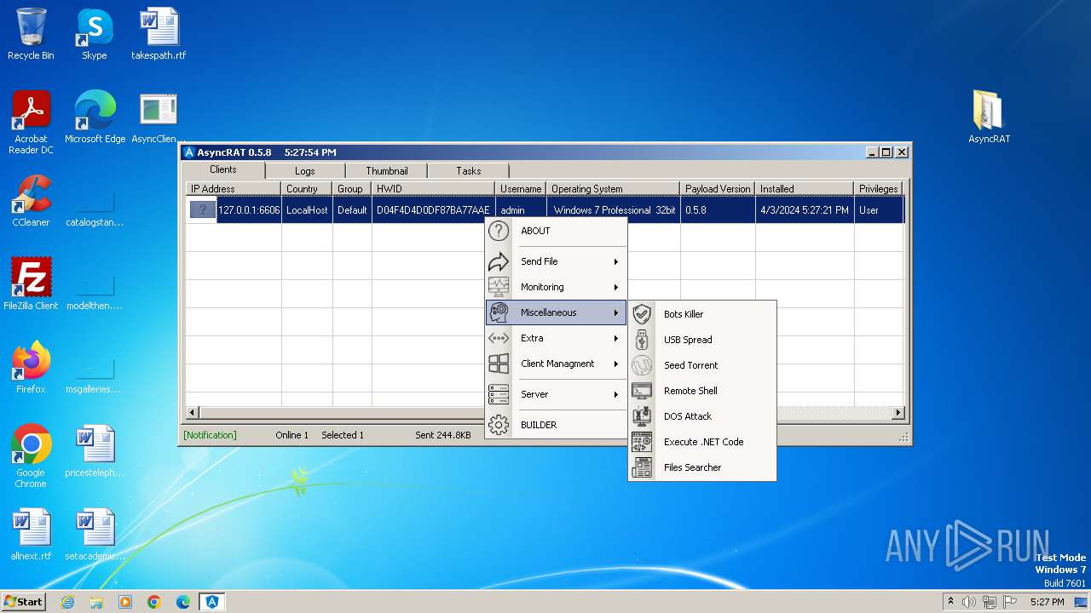
Task: Select the AsyncClient desktop file
Action: 159,117
